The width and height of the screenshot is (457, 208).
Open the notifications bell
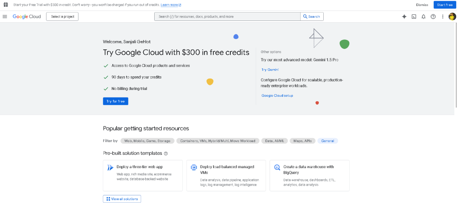pyautogui.click(x=423, y=16)
